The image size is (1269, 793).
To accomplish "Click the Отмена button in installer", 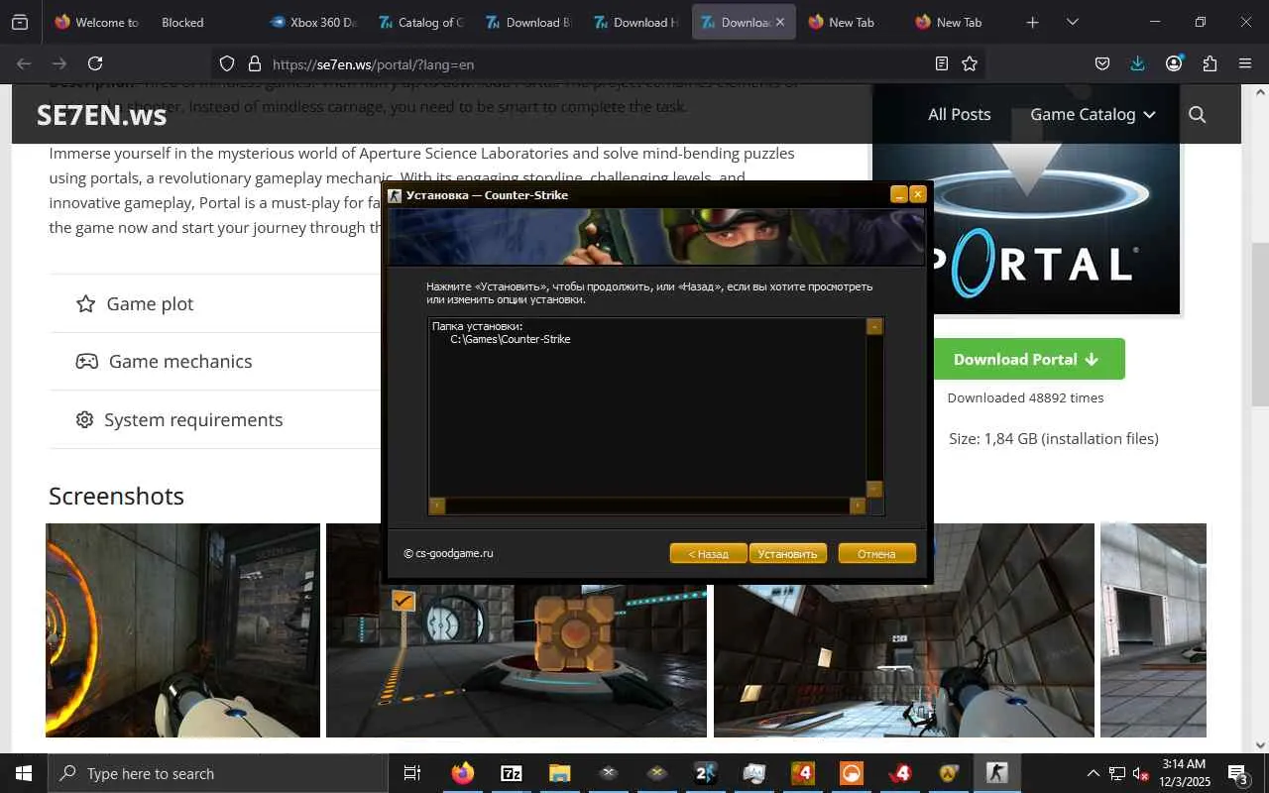I will [876, 553].
